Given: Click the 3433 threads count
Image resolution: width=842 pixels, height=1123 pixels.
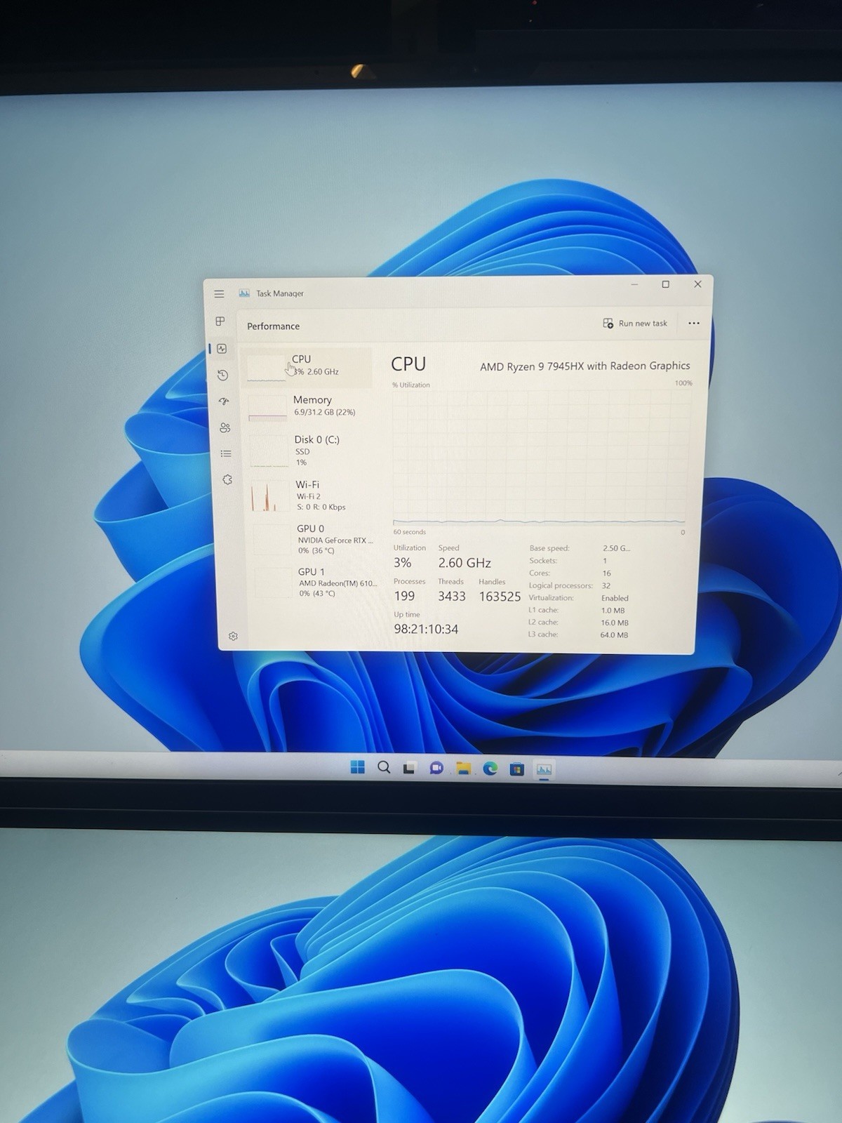Looking at the screenshot, I should (452, 597).
